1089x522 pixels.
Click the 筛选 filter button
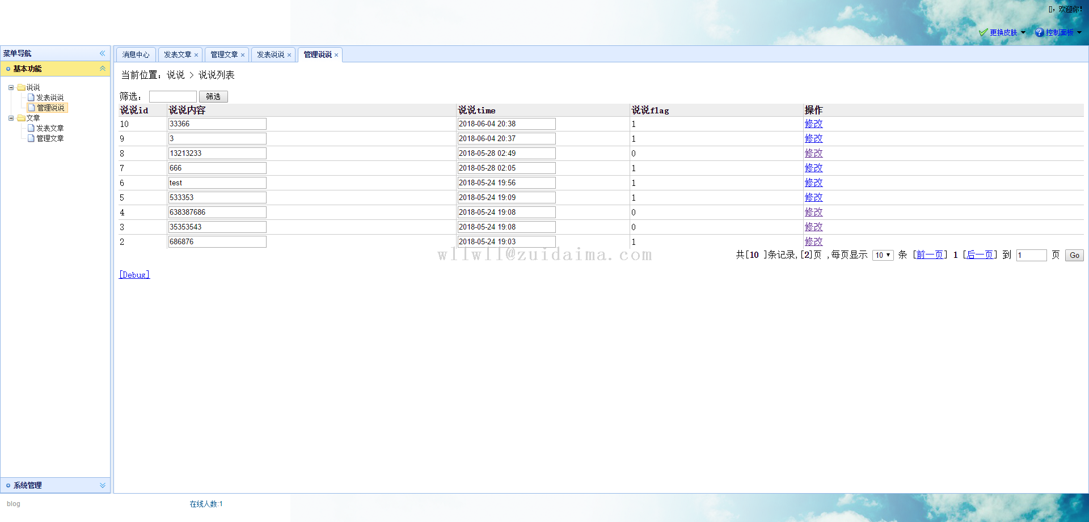click(213, 96)
